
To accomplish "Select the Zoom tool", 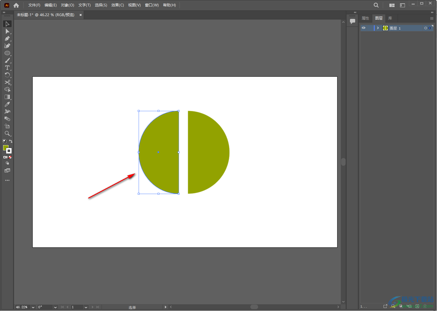I will click(x=7, y=133).
